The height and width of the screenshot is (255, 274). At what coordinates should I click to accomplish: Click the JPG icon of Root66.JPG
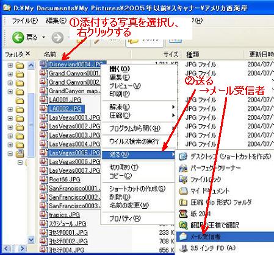click(43, 180)
